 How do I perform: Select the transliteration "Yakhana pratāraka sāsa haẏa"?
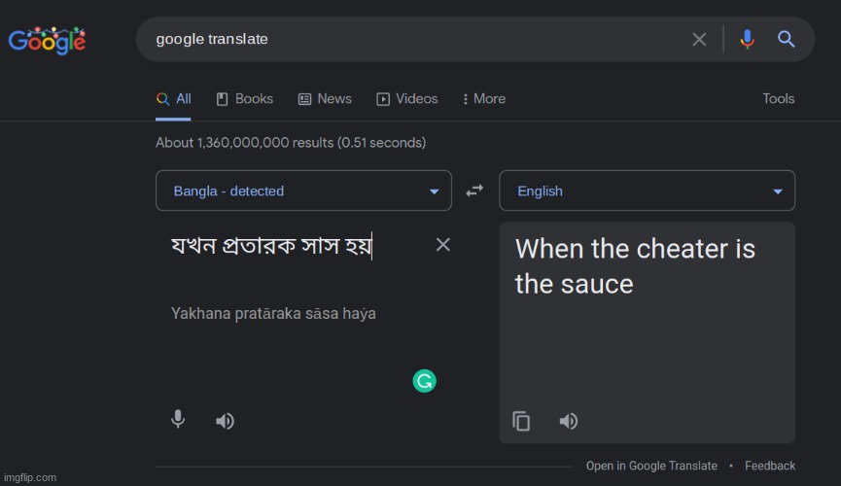(x=273, y=313)
